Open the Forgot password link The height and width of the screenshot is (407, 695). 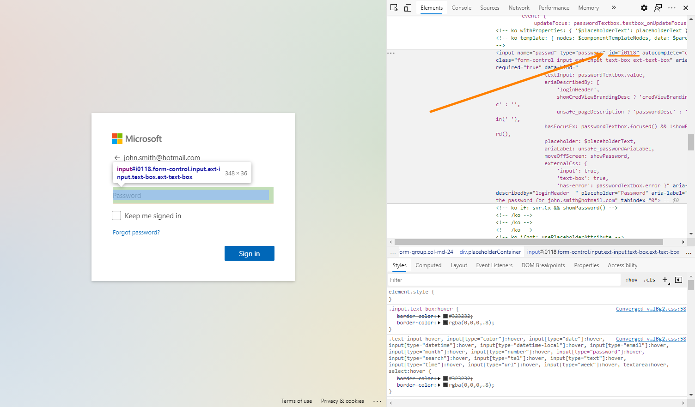[x=136, y=232]
